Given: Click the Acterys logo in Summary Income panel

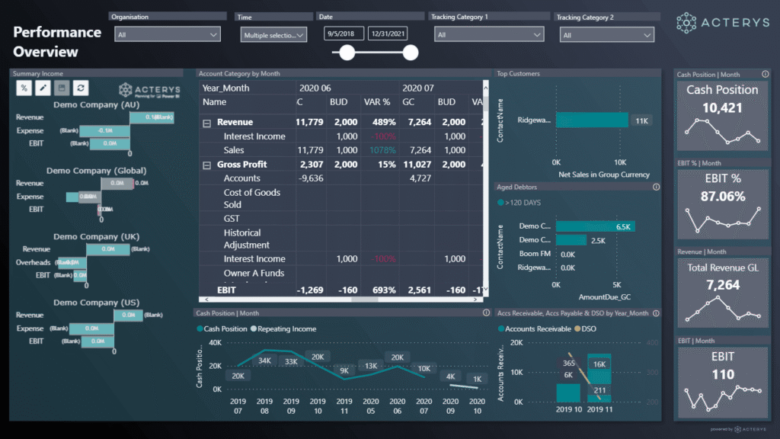Looking at the screenshot, I should point(149,90).
